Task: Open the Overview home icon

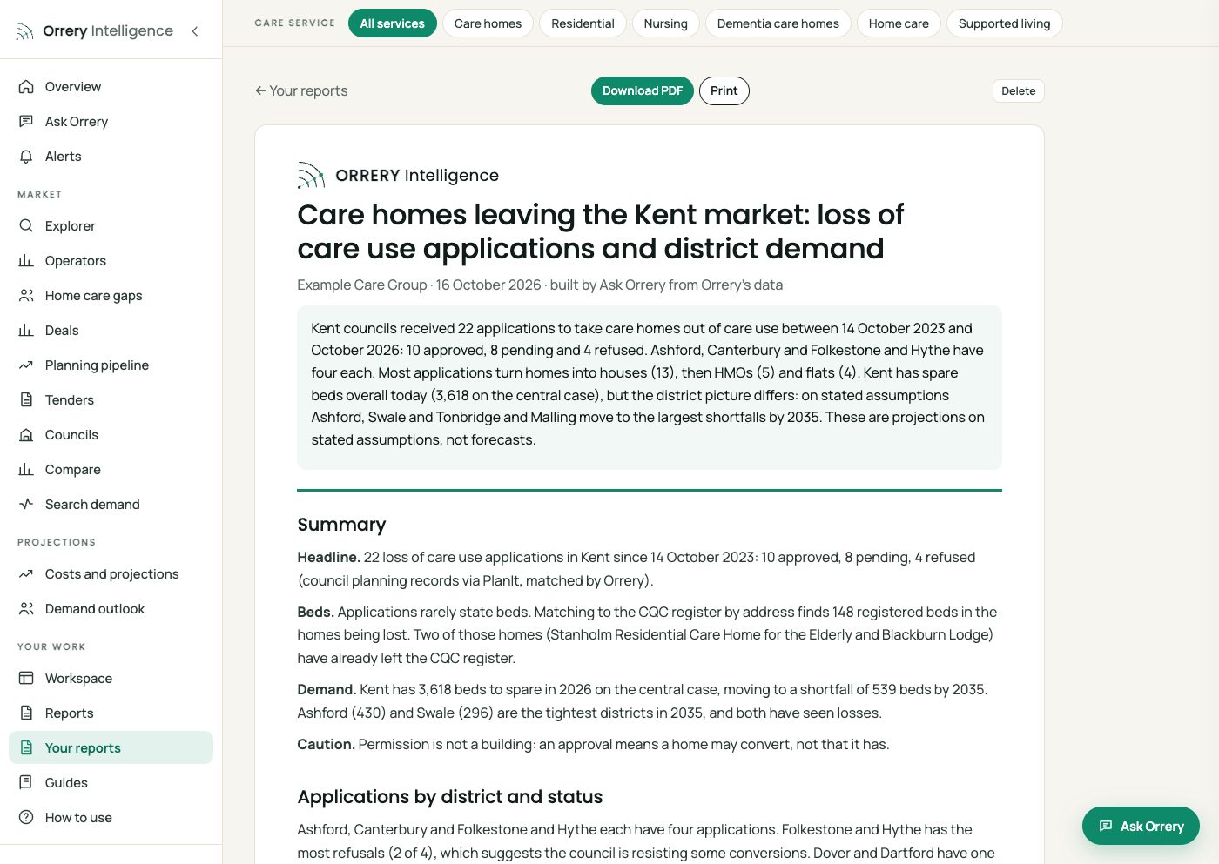Action: point(26,87)
